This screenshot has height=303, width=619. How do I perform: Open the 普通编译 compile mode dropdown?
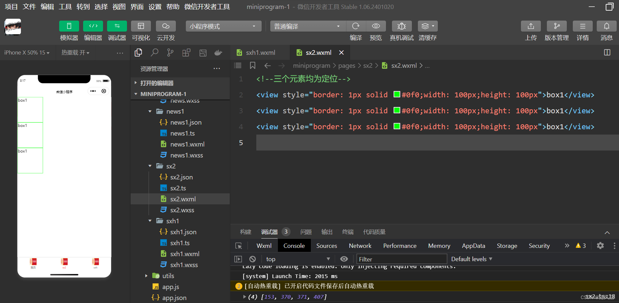click(x=308, y=26)
